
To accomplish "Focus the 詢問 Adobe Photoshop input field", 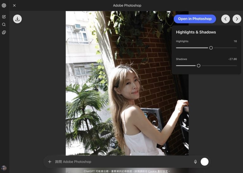I will point(120,162).
